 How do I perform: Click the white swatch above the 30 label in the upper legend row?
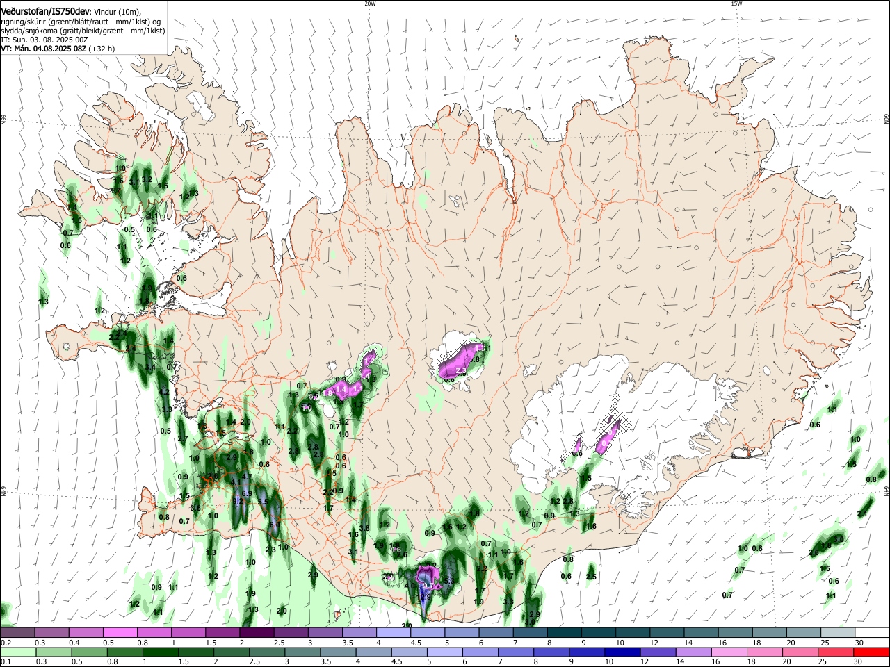click(x=872, y=632)
